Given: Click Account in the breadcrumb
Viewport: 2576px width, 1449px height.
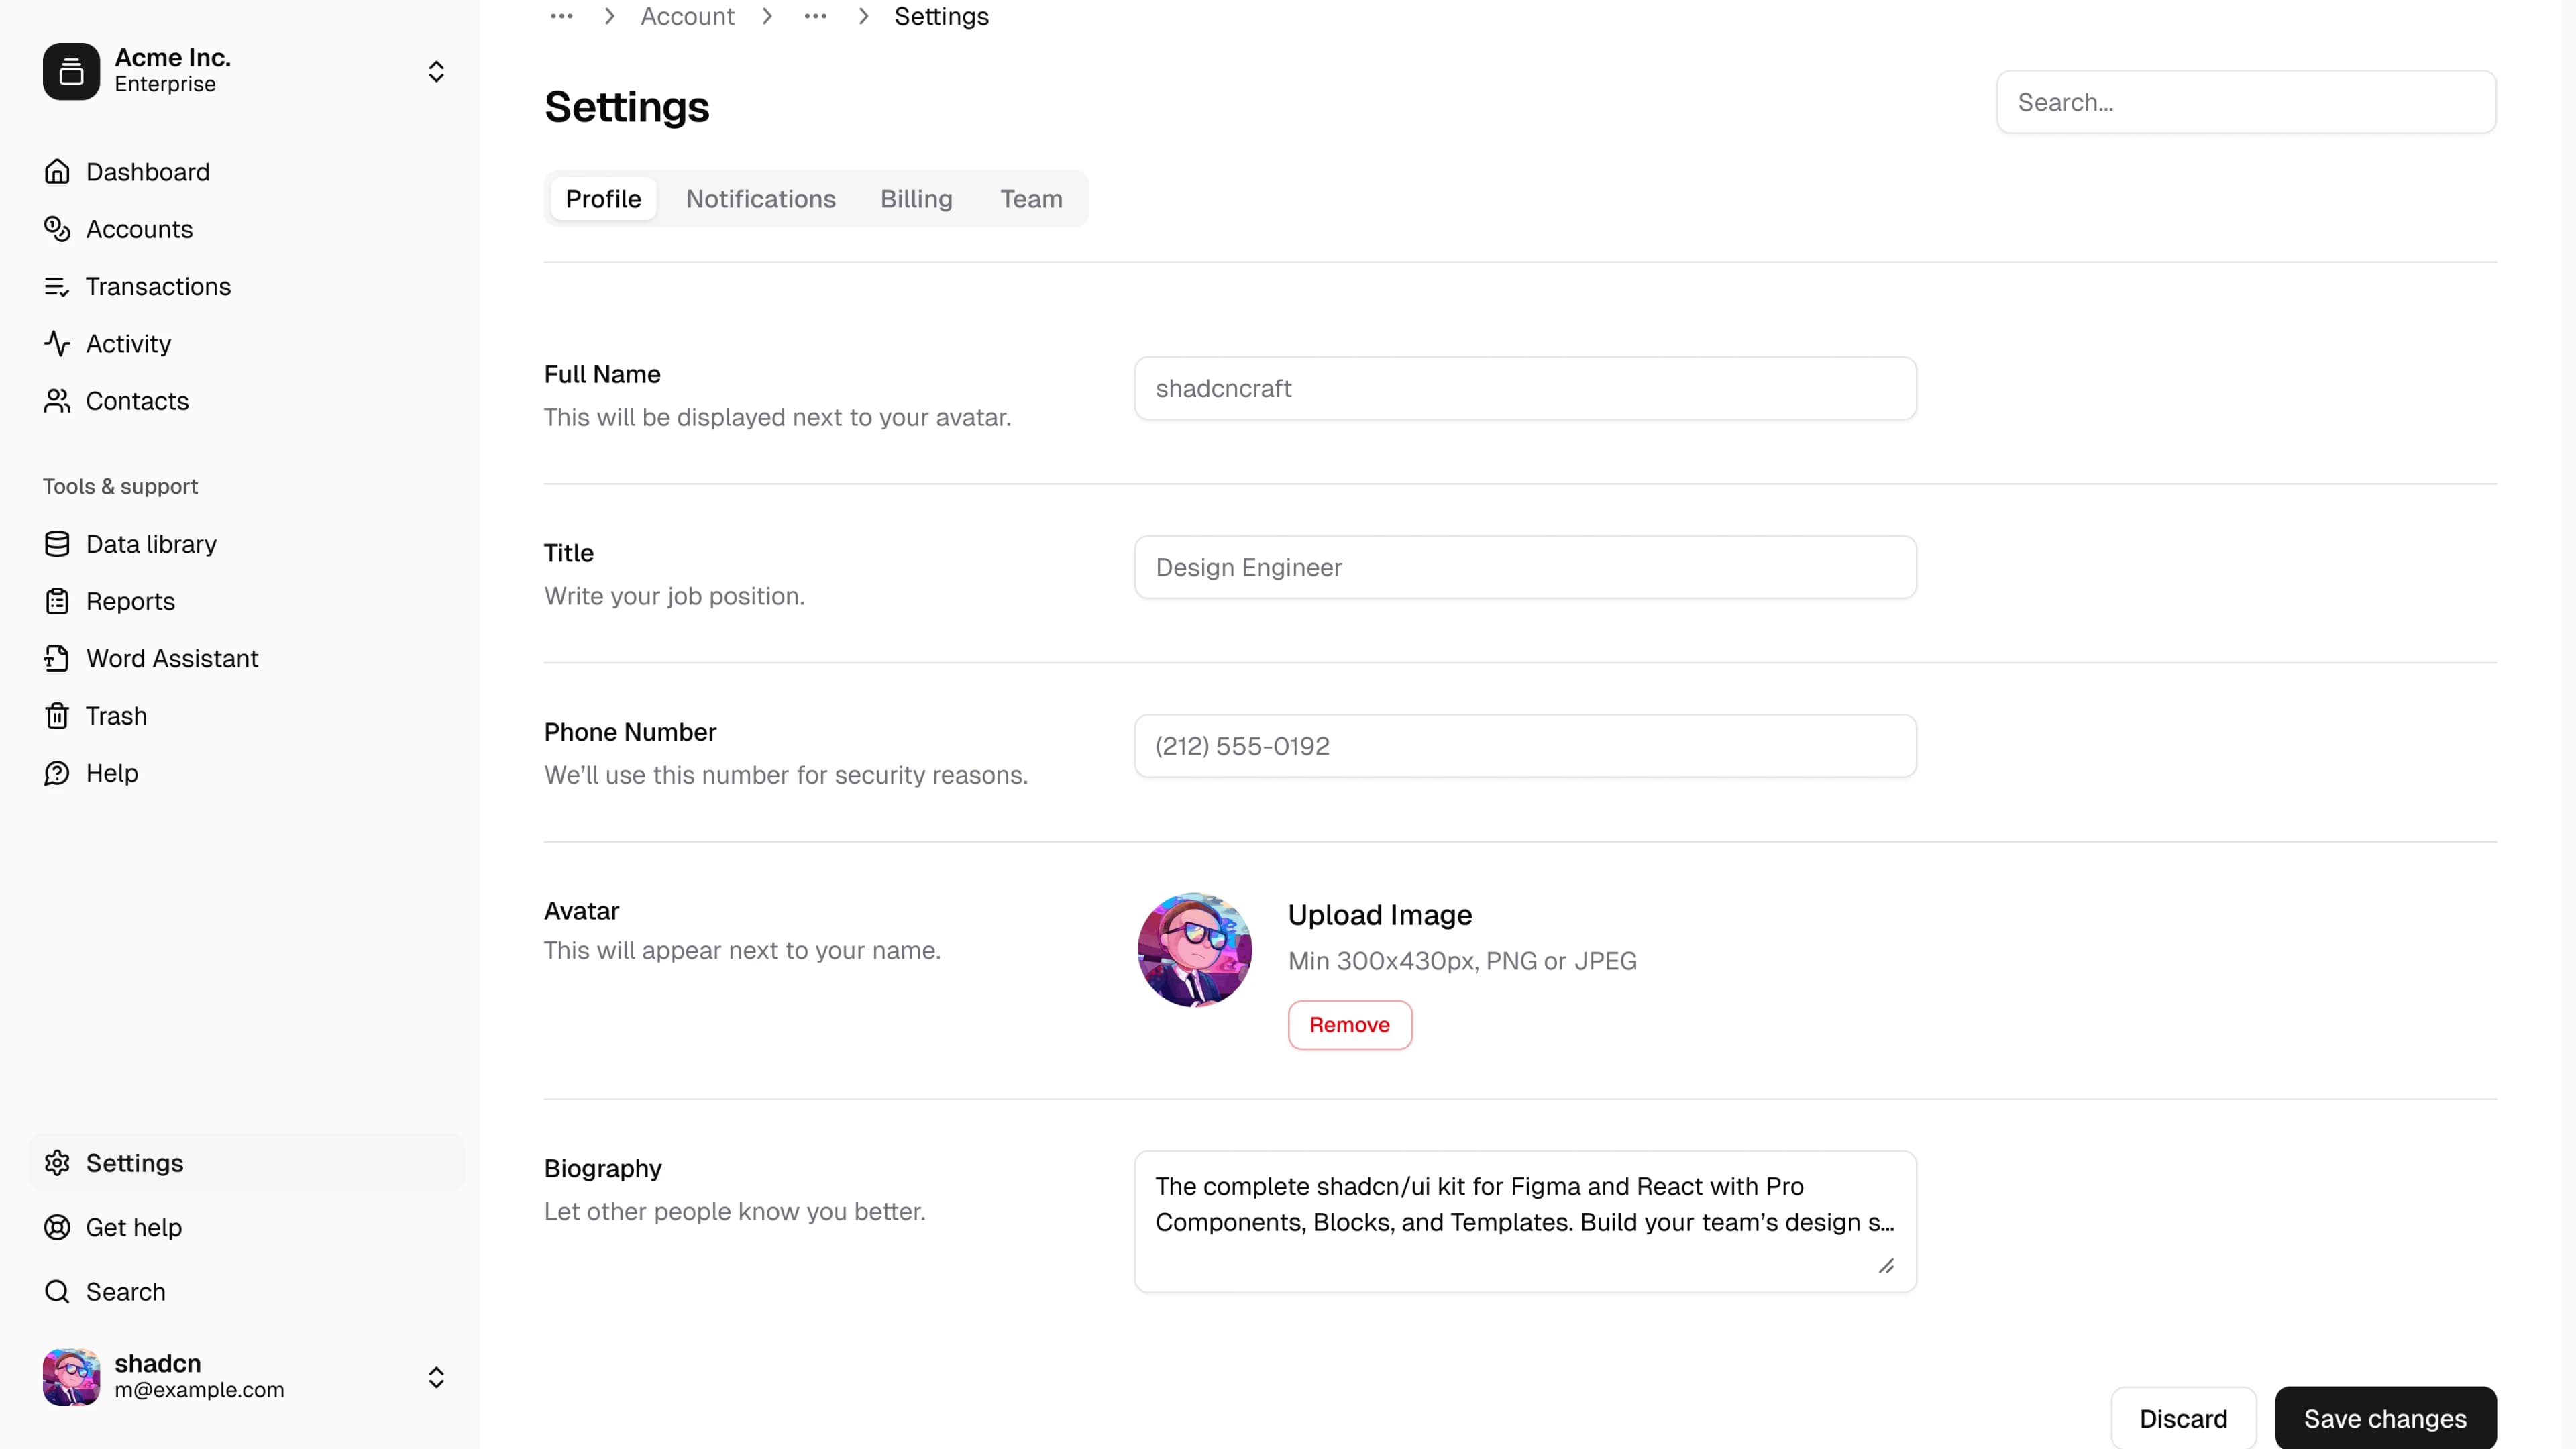Looking at the screenshot, I should point(687,16).
